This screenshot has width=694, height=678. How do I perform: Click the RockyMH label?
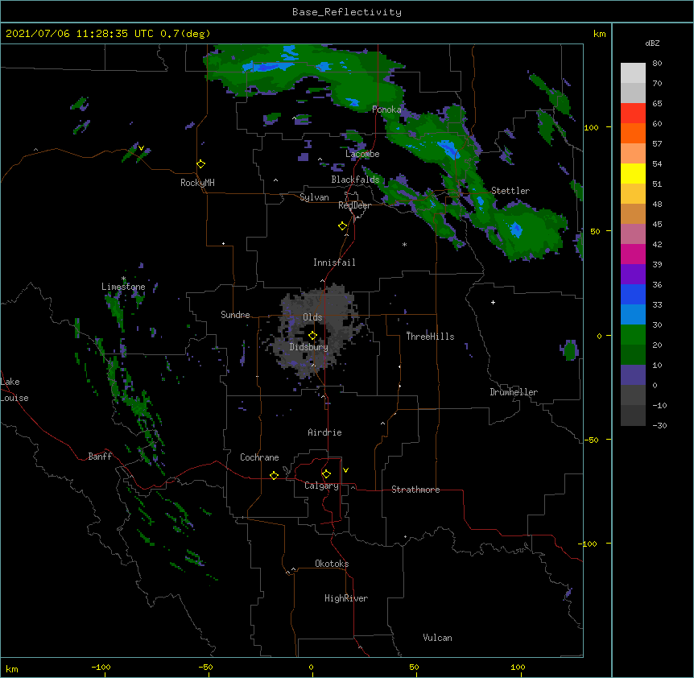tap(197, 183)
